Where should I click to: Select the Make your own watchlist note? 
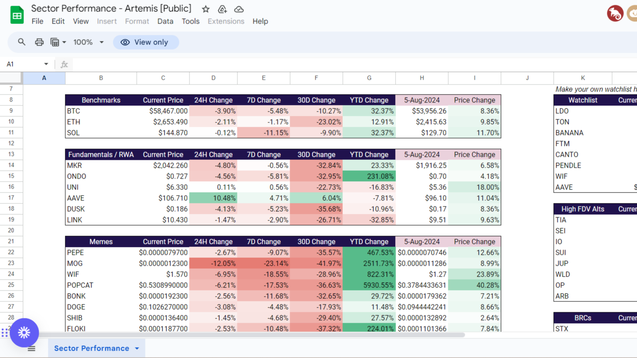click(x=596, y=89)
